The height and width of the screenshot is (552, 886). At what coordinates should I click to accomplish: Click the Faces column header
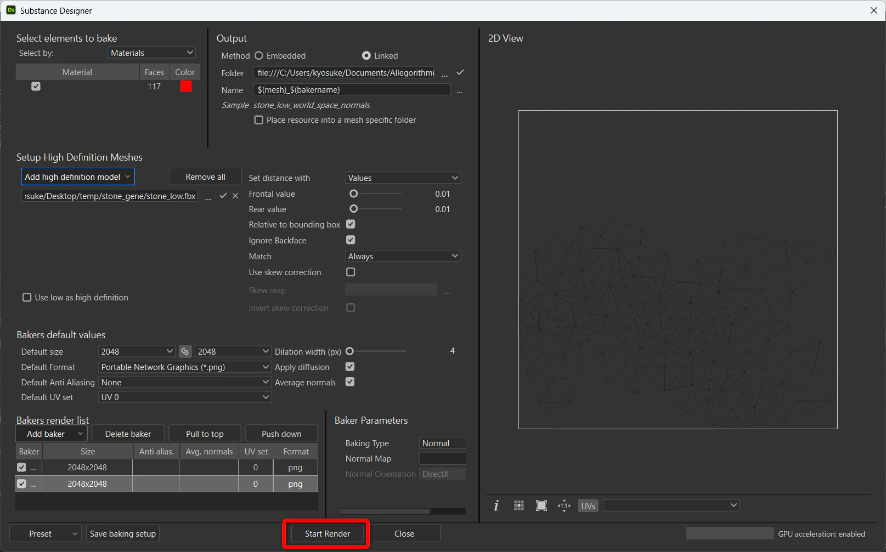point(155,72)
